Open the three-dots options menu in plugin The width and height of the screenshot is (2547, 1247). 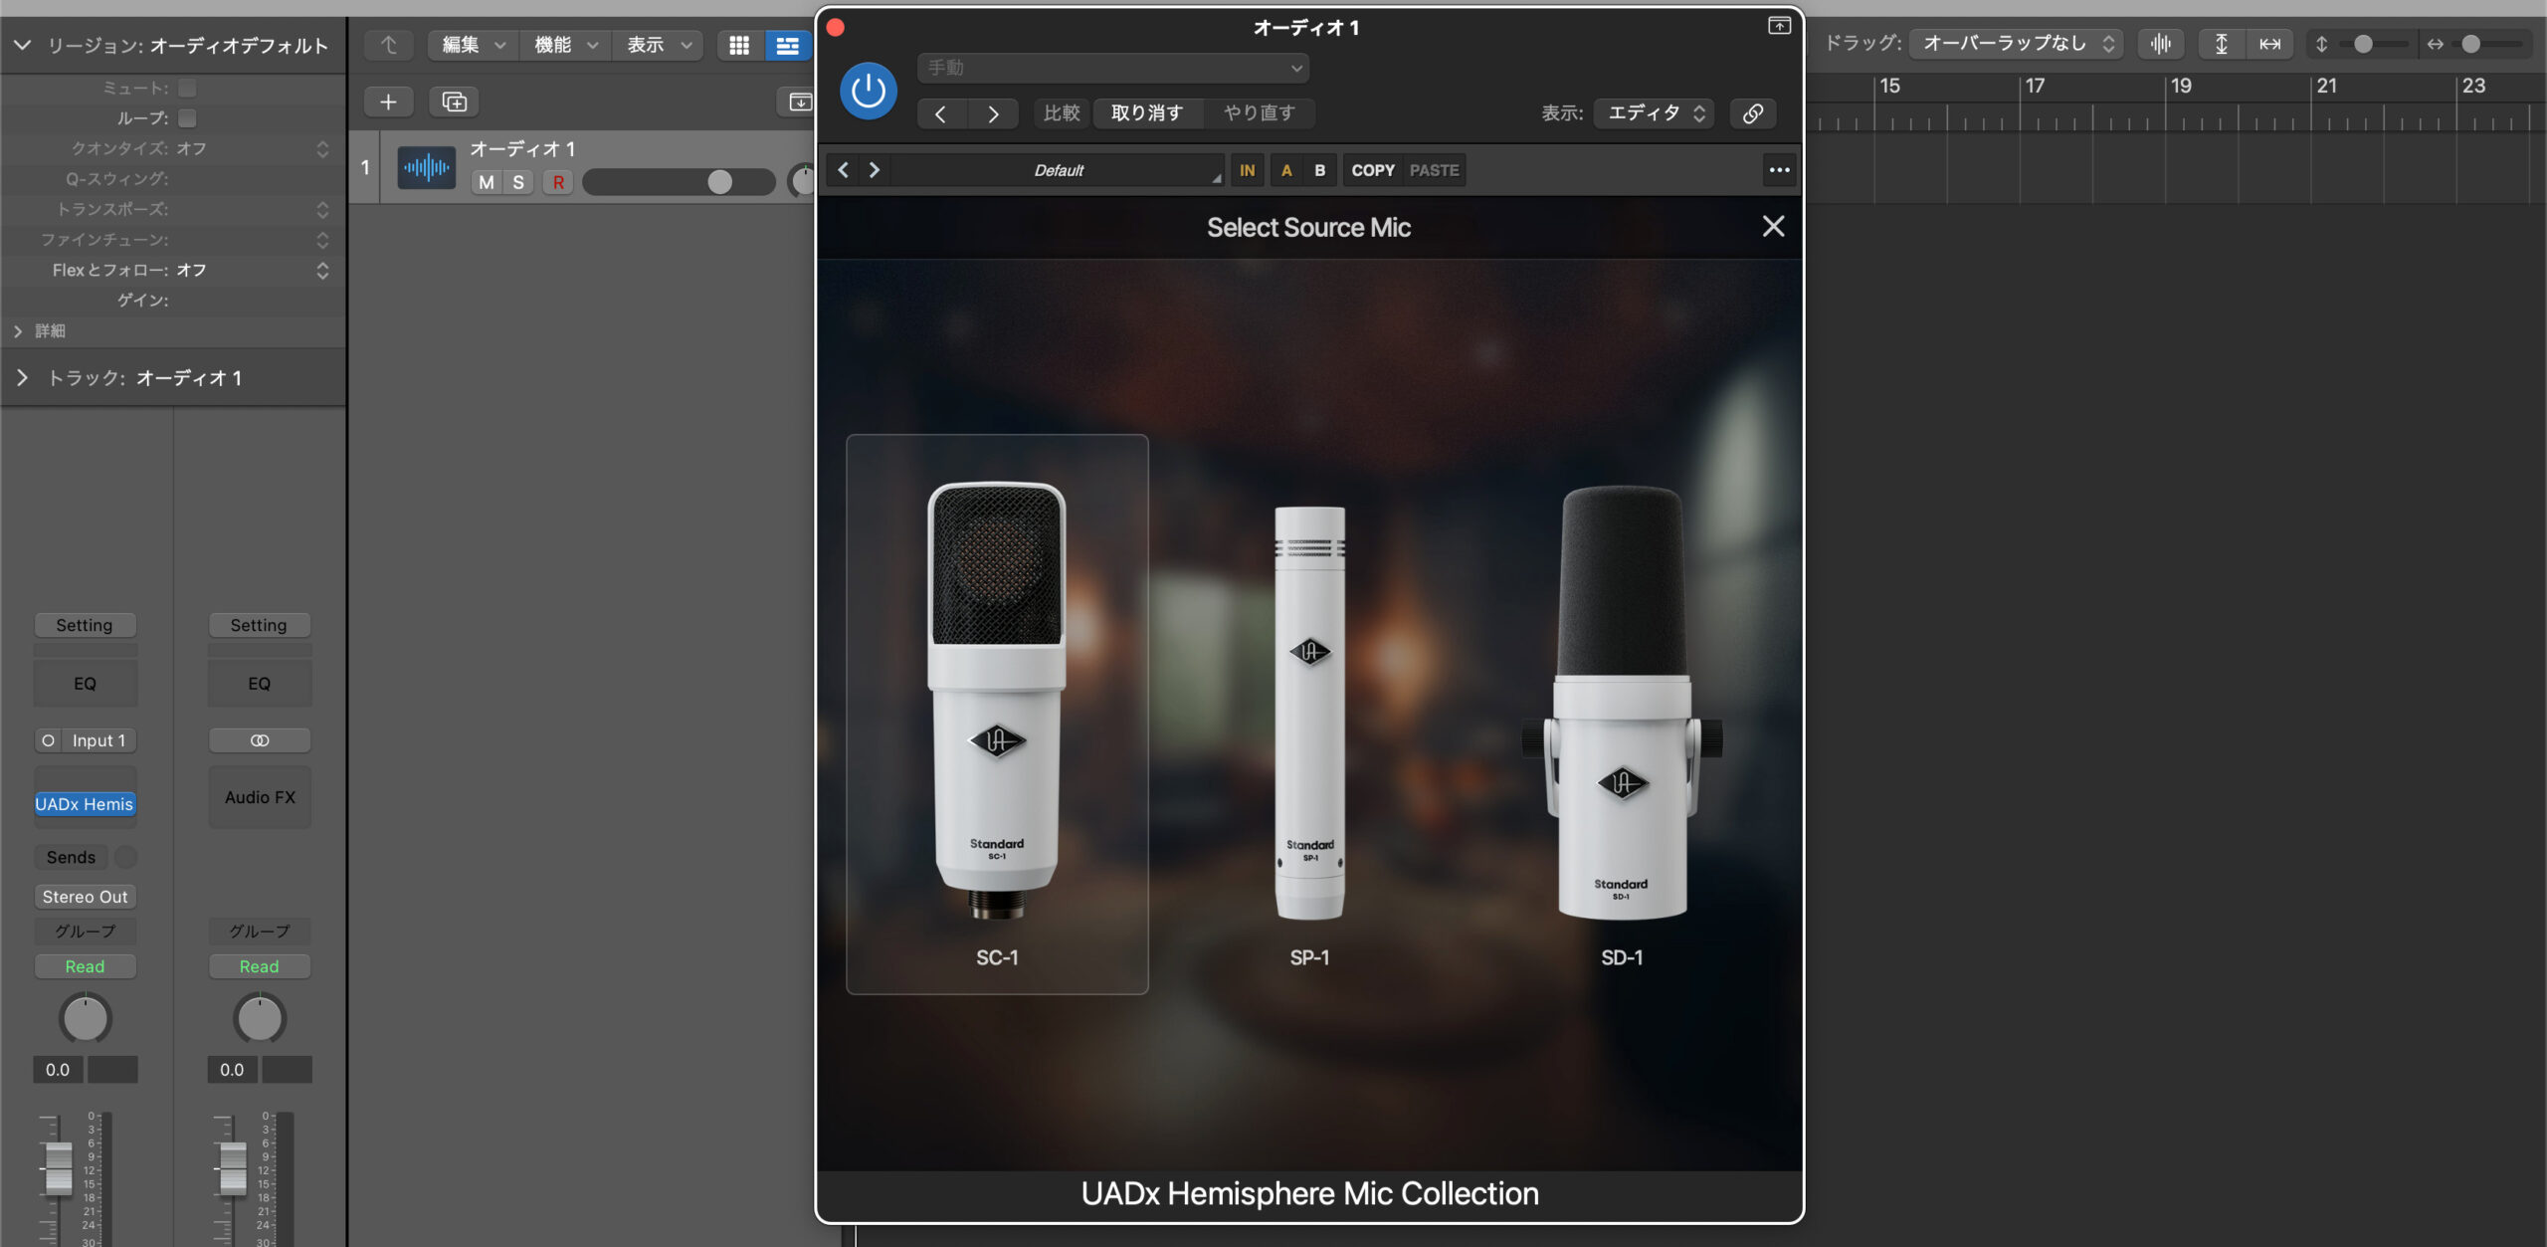(x=1779, y=170)
